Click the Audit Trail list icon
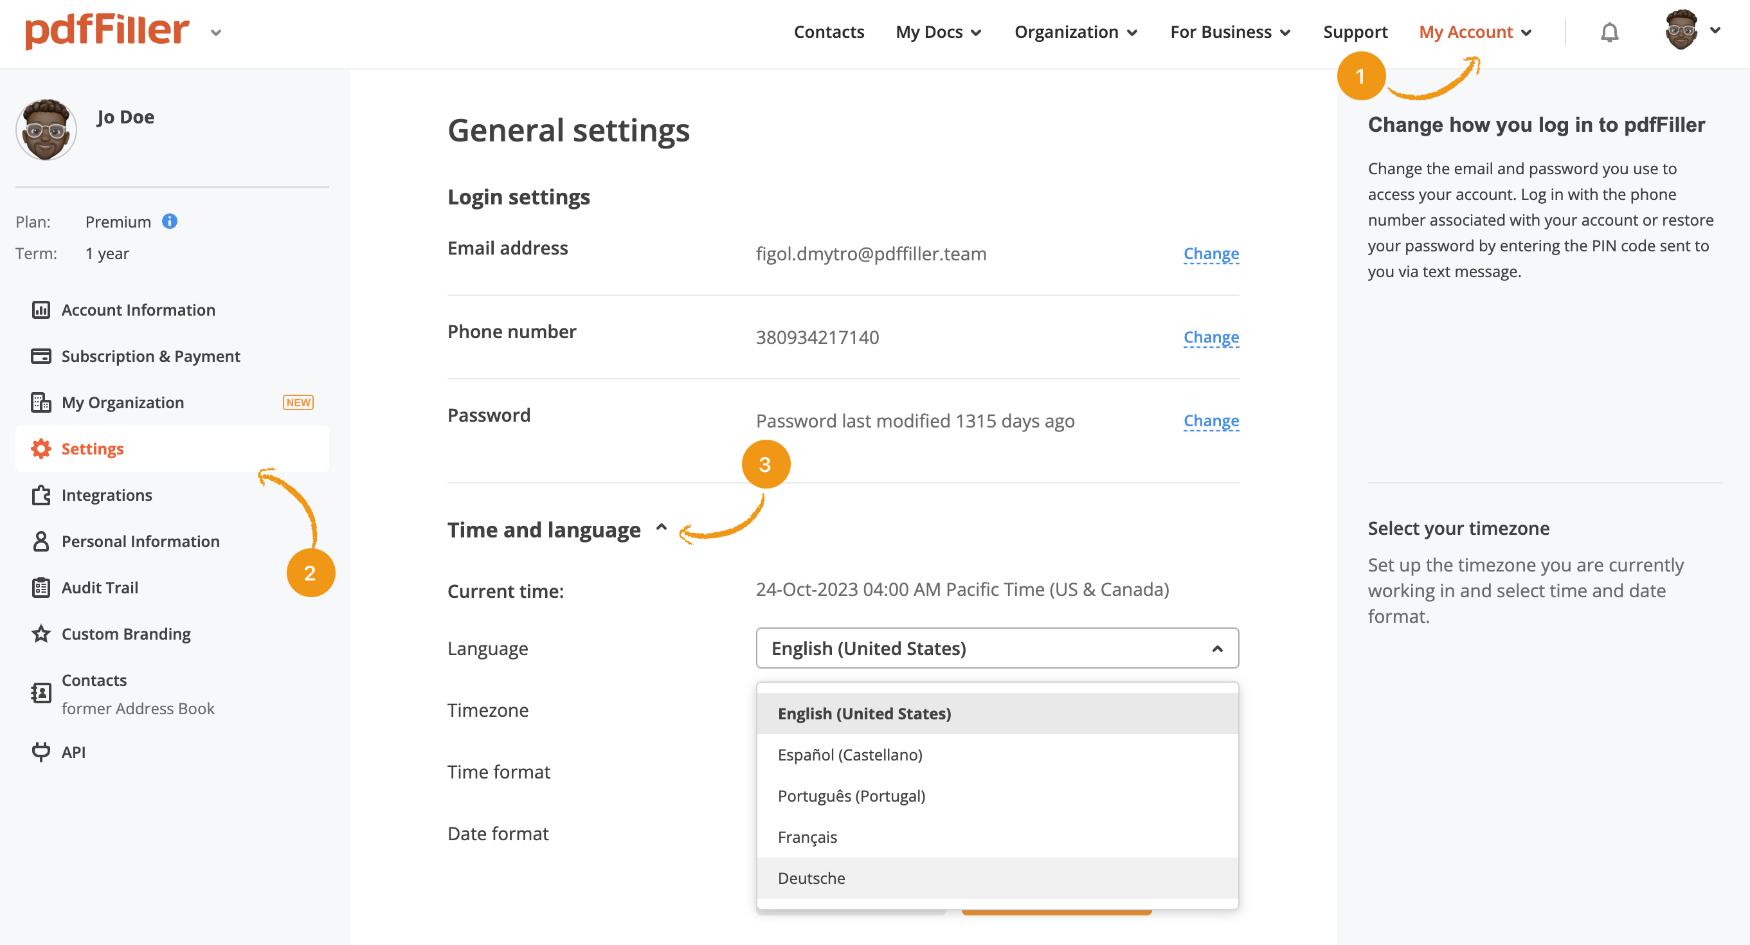The width and height of the screenshot is (1750, 945). [x=41, y=588]
